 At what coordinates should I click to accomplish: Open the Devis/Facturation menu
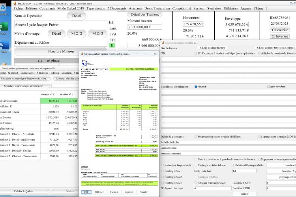[157, 8]
